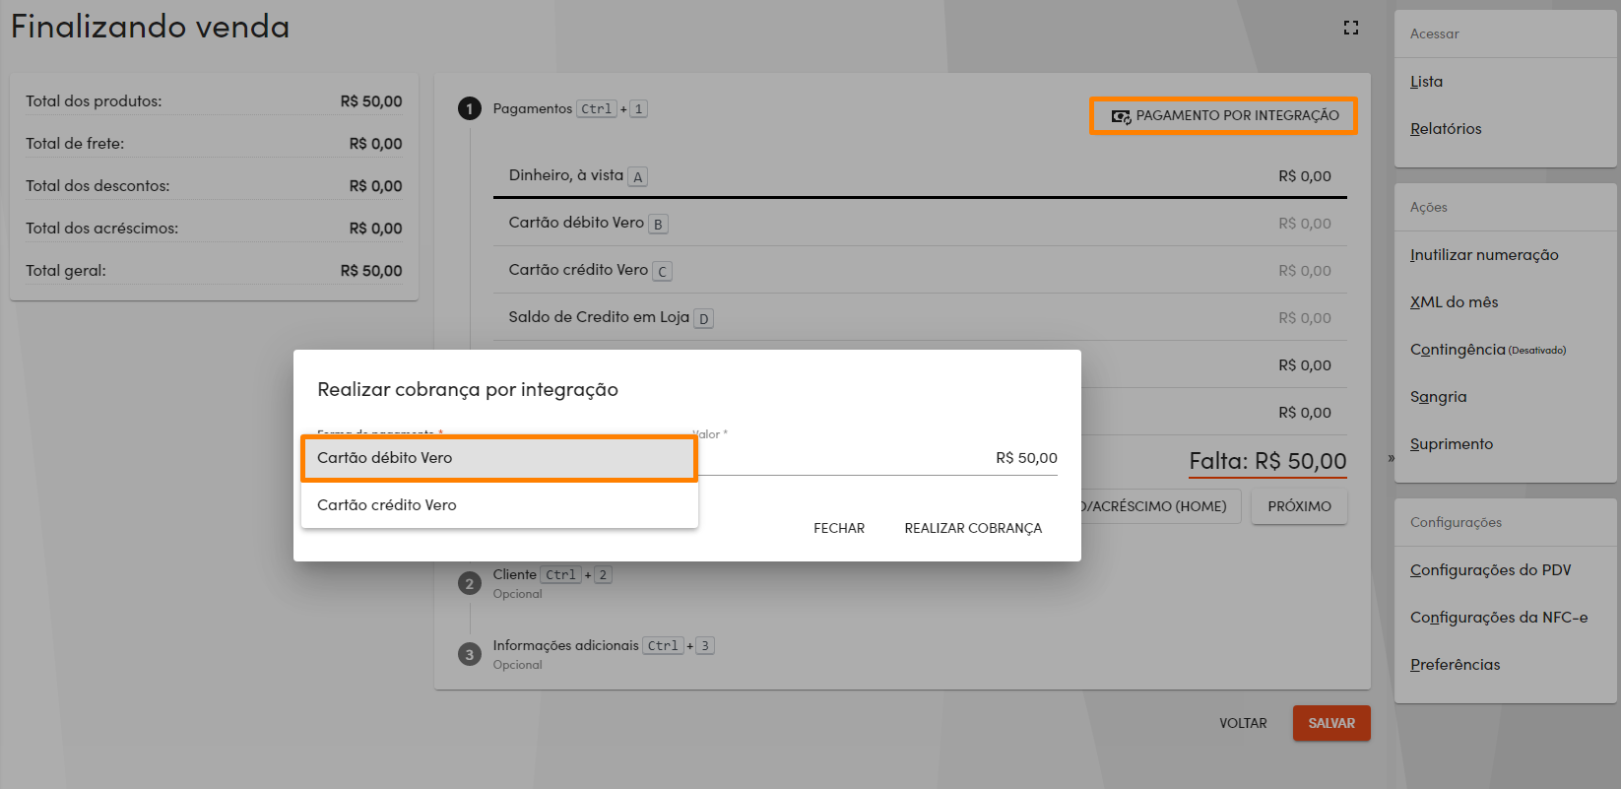Open PAGAMENTO POR INTEGRAÇÃO

1223,115
